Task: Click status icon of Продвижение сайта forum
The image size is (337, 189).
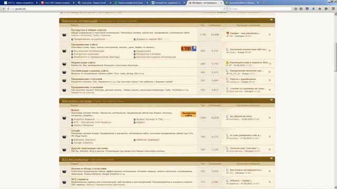Action: point(64,51)
